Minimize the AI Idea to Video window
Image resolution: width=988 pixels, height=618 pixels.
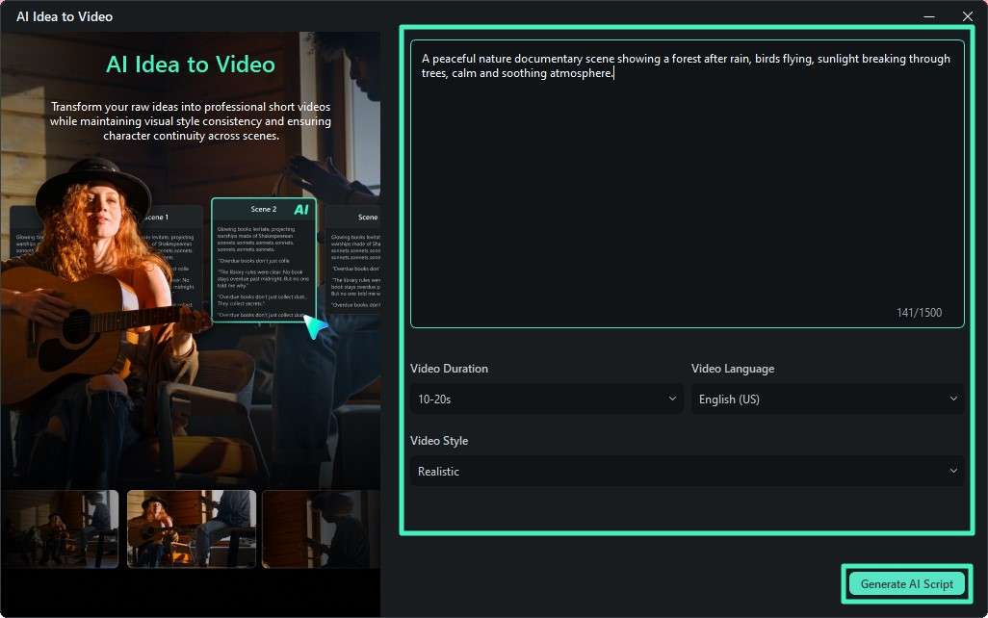pos(928,16)
